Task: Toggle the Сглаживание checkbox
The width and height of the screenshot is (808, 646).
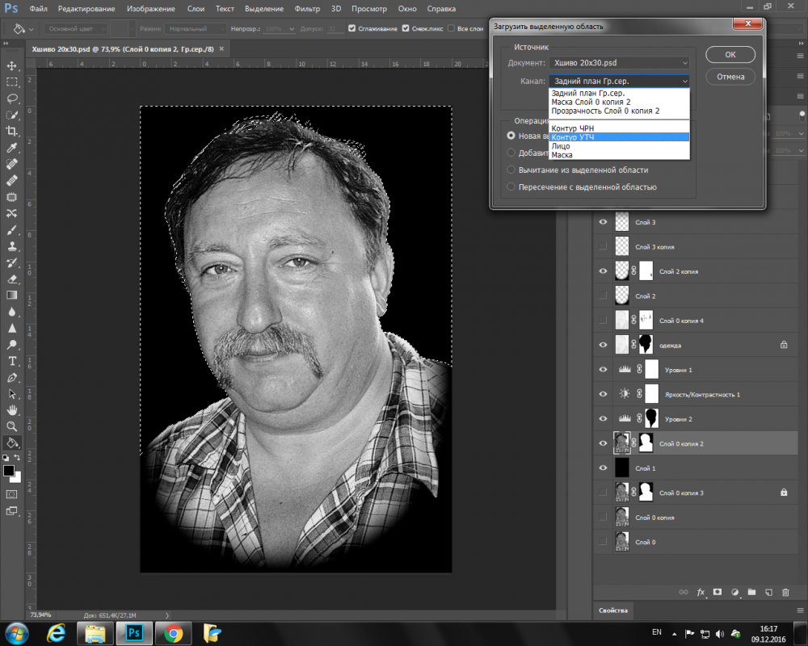Action: pyautogui.click(x=352, y=28)
